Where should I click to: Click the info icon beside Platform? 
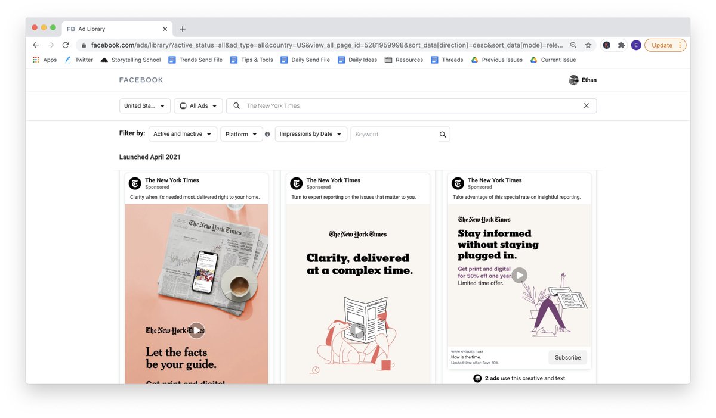(267, 134)
